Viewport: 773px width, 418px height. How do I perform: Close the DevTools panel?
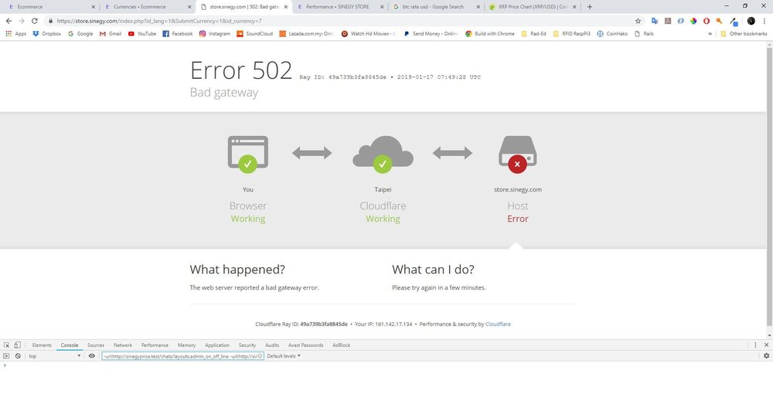[766, 345]
